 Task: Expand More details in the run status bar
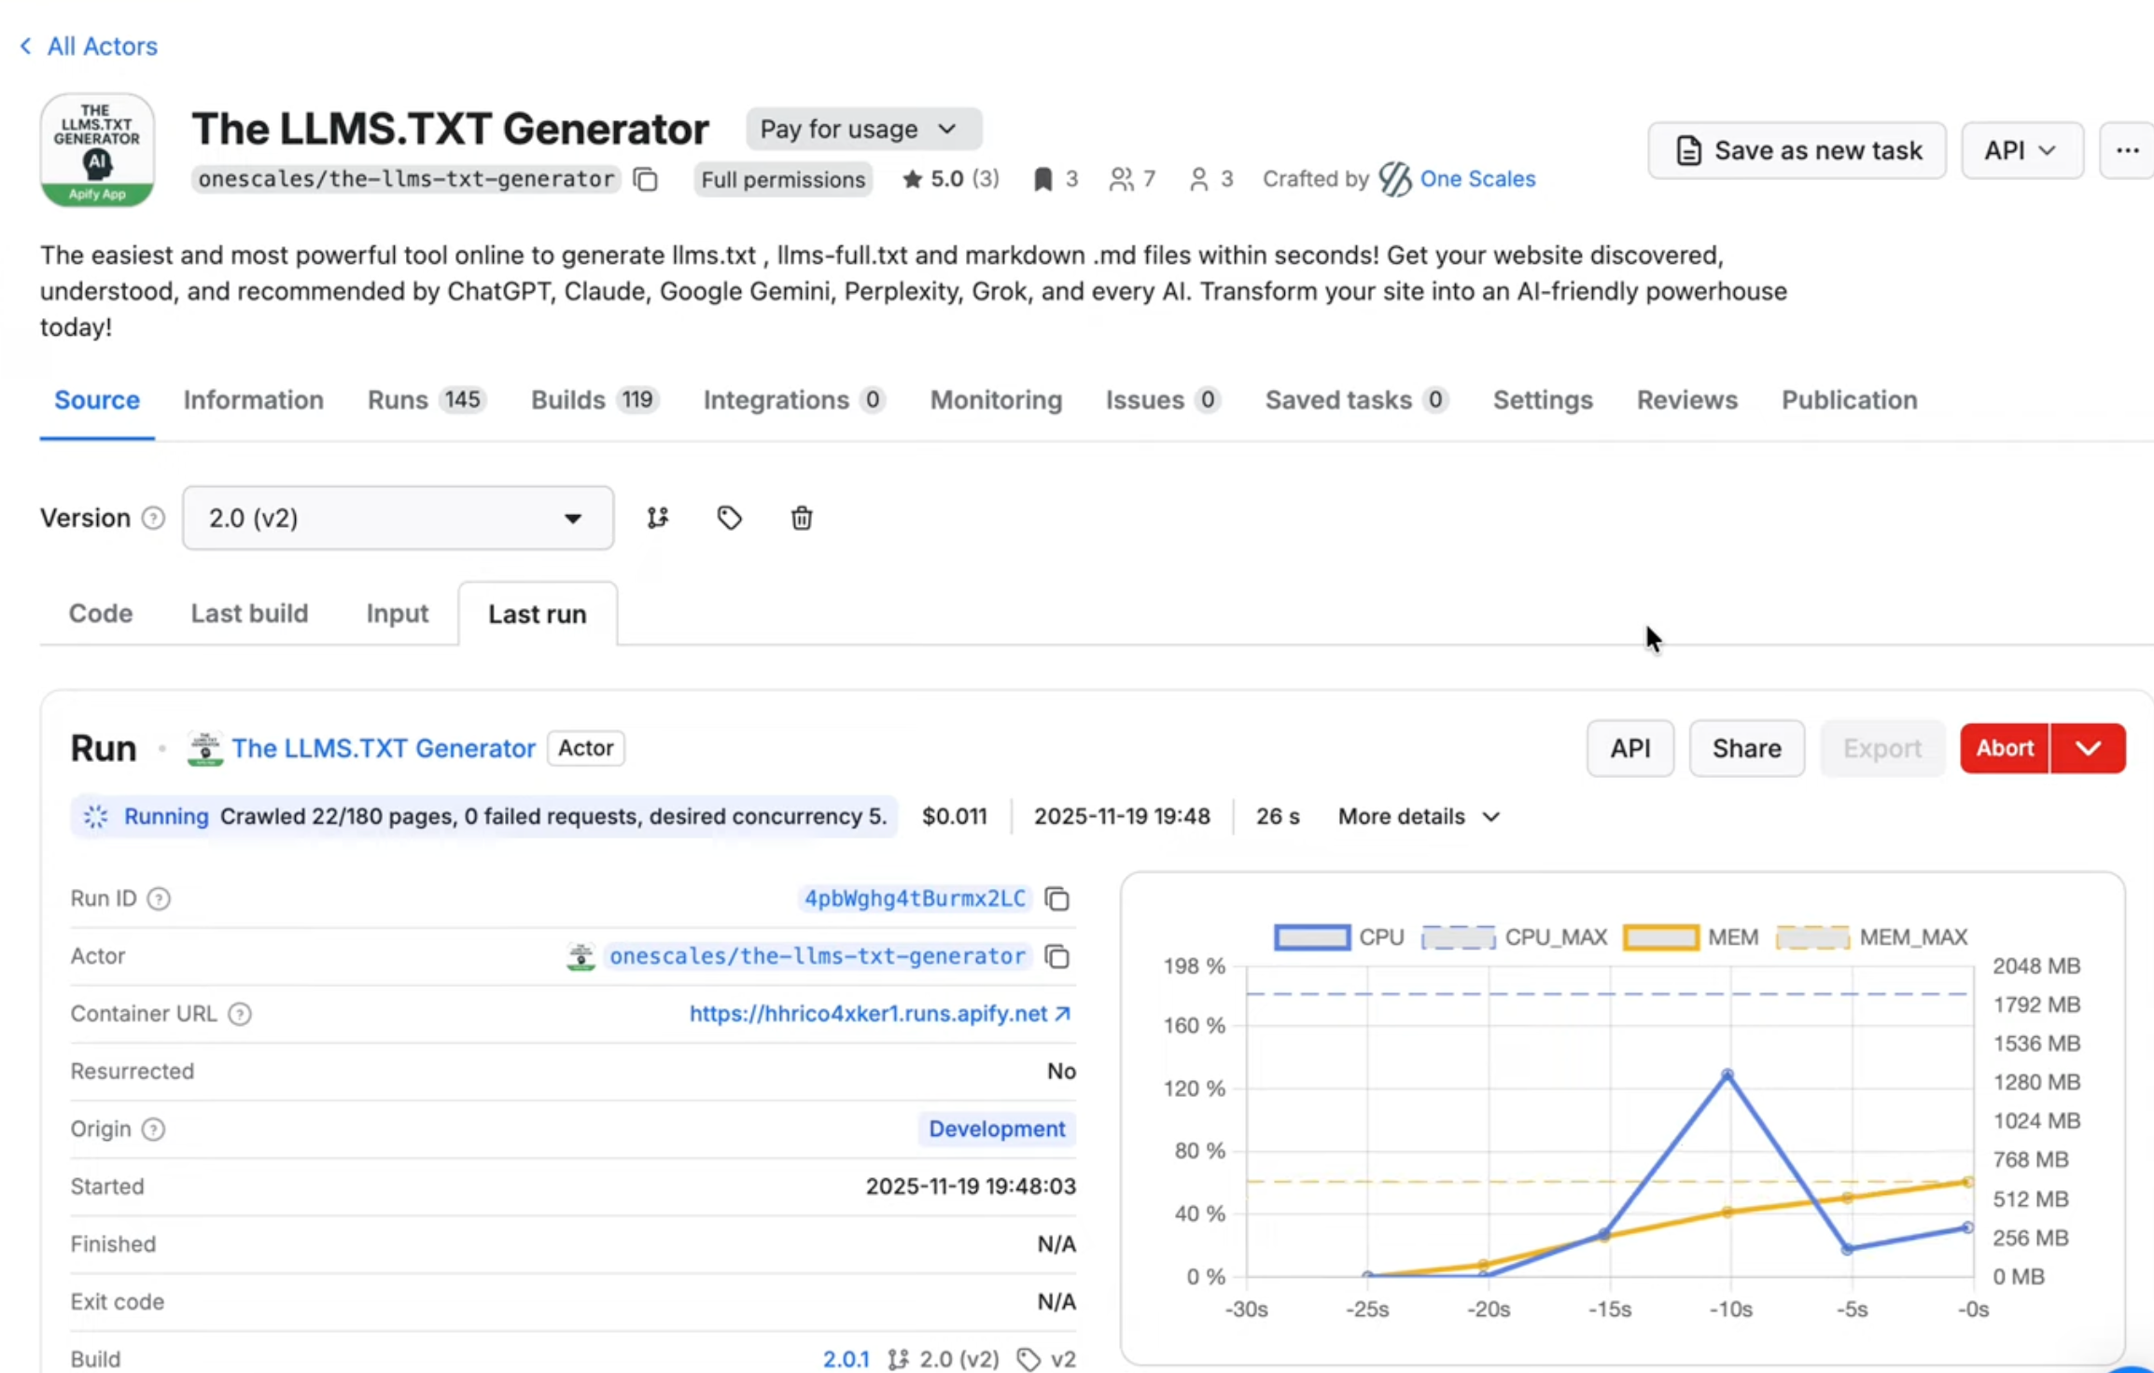pos(1416,816)
